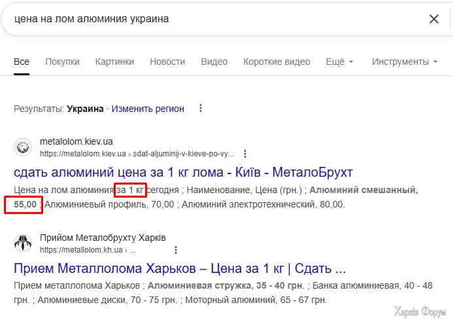Clear the search query with X icon
This screenshot has width=453, height=322.
click(434, 19)
